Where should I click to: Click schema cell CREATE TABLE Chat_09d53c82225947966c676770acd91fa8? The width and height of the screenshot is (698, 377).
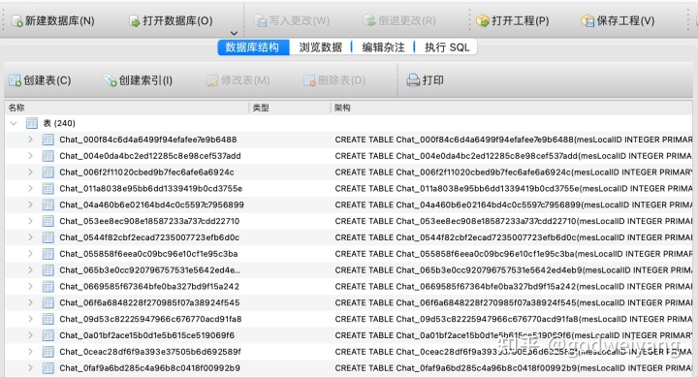tap(514, 319)
